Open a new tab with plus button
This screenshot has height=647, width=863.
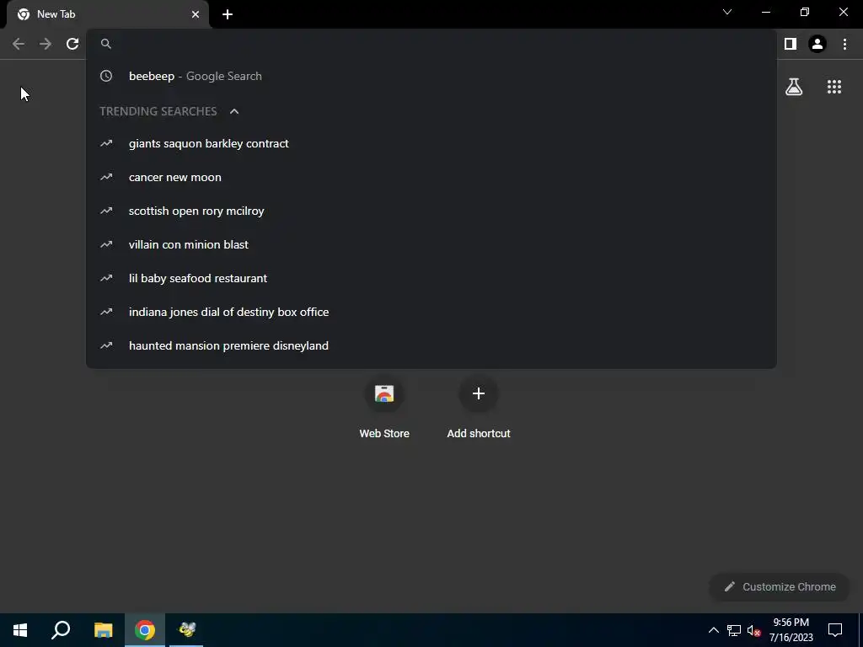tap(228, 14)
